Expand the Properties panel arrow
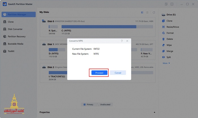The height and width of the screenshot is (118, 198). click(154, 112)
